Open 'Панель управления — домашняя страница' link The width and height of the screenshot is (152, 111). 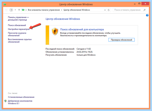coord(18,19)
